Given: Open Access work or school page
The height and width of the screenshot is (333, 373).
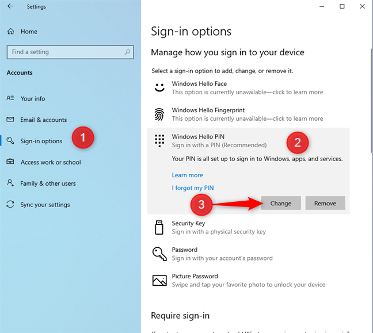Looking at the screenshot, I should (x=51, y=162).
